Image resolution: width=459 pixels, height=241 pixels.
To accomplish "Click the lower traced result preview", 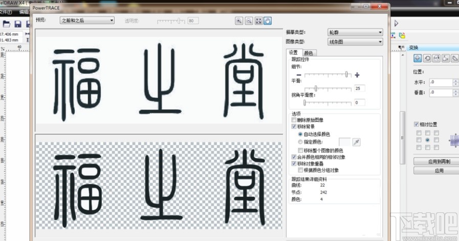I will click(x=159, y=186).
